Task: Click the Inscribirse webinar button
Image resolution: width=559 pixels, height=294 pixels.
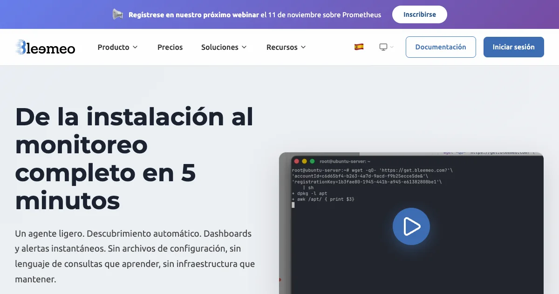Action: (x=420, y=14)
